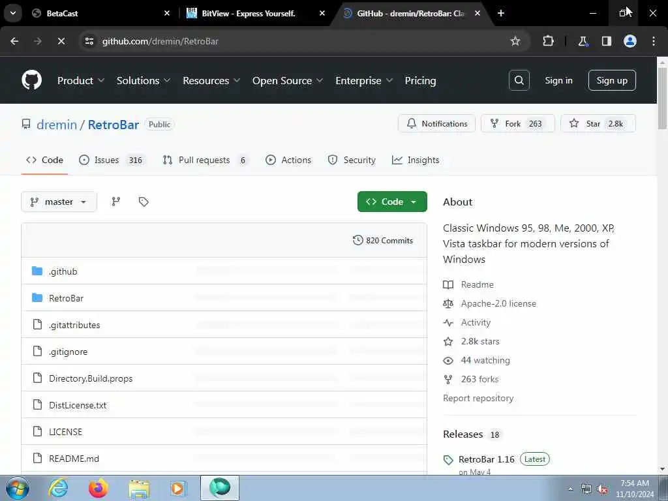Viewport: 668px width, 501px height.
Task: Expand the Solutions menu
Action: [x=143, y=80]
